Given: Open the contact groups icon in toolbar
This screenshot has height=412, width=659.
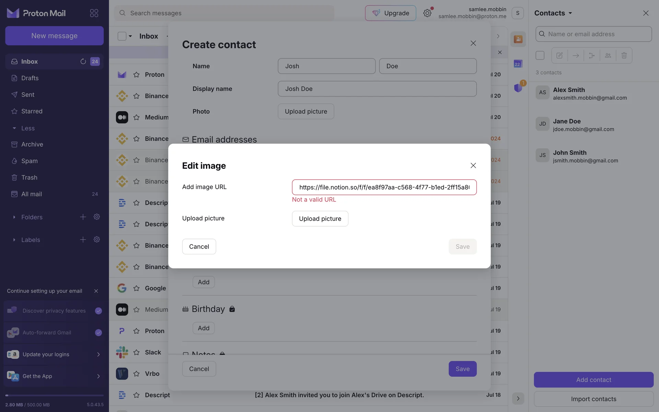Looking at the screenshot, I should [608, 55].
